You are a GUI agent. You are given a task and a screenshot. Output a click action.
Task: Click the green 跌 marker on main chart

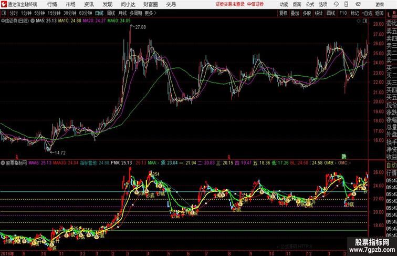344,157
